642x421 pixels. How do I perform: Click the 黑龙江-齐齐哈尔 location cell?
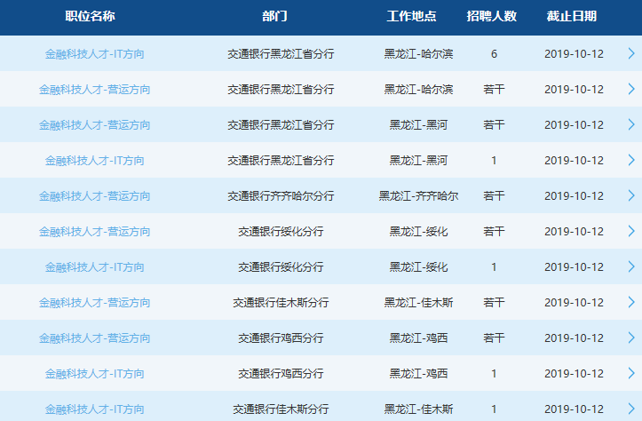pyautogui.click(x=418, y=196)
